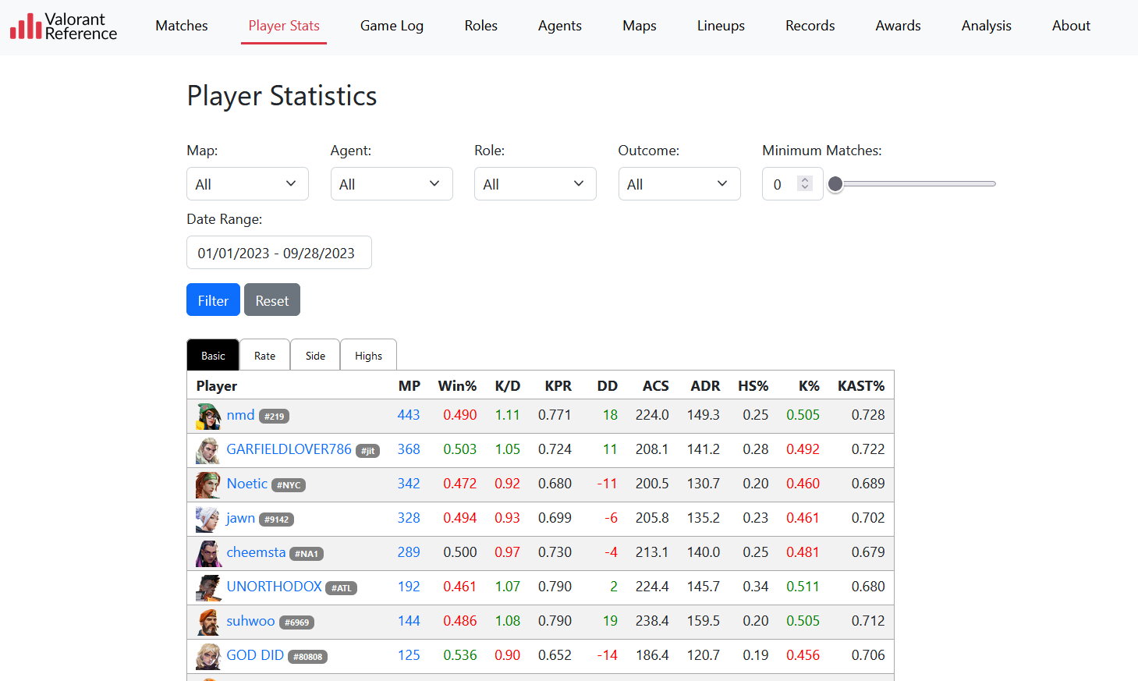The height and width of the screenshot is (681, 1138).
Task: Click nmd's agent avatar icon
Action: pyautogui.click(x=208, y=417)
